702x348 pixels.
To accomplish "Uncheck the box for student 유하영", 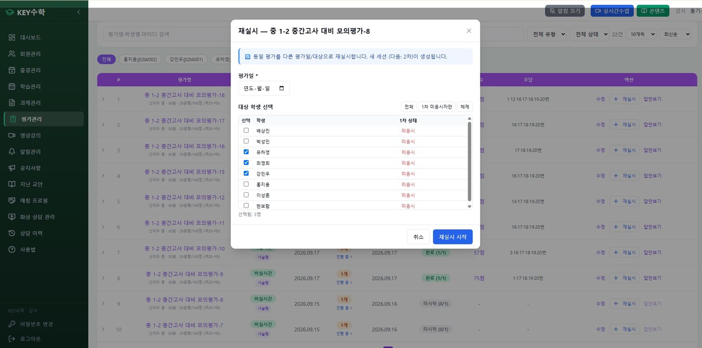I will pyautogui.click(x=246, y=152).
